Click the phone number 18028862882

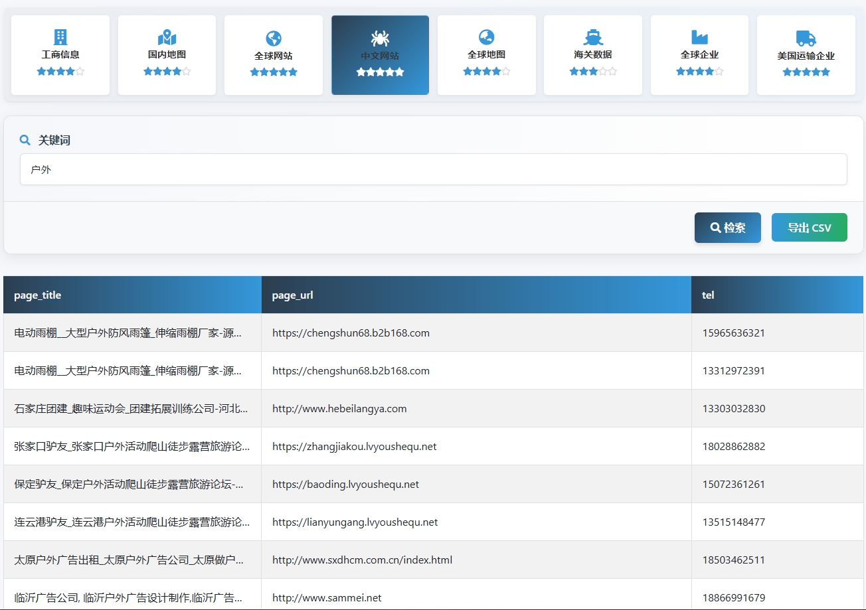tap(734, 446)
